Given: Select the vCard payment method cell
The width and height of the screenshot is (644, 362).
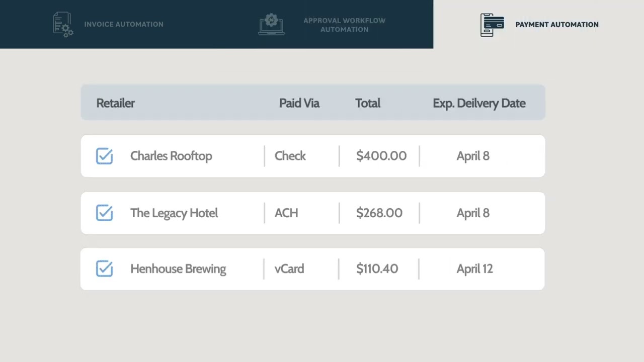Looking at the screenshot, I should point(289,269).
